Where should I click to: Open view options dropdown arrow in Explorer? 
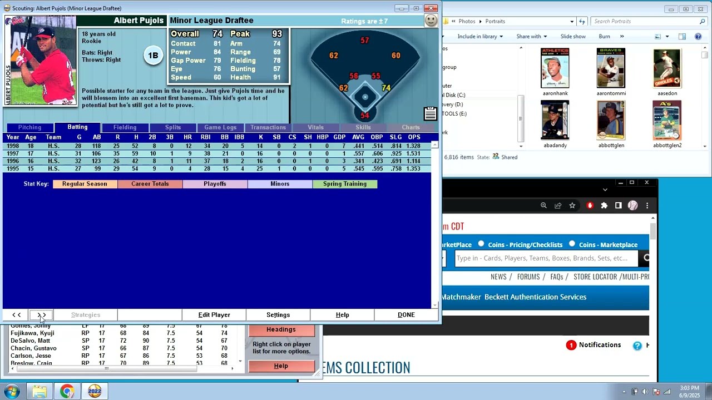click(667, 37)
